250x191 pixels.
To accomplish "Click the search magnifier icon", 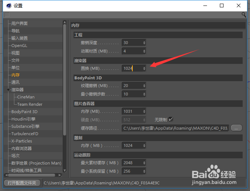I will [x=244, y=15].
